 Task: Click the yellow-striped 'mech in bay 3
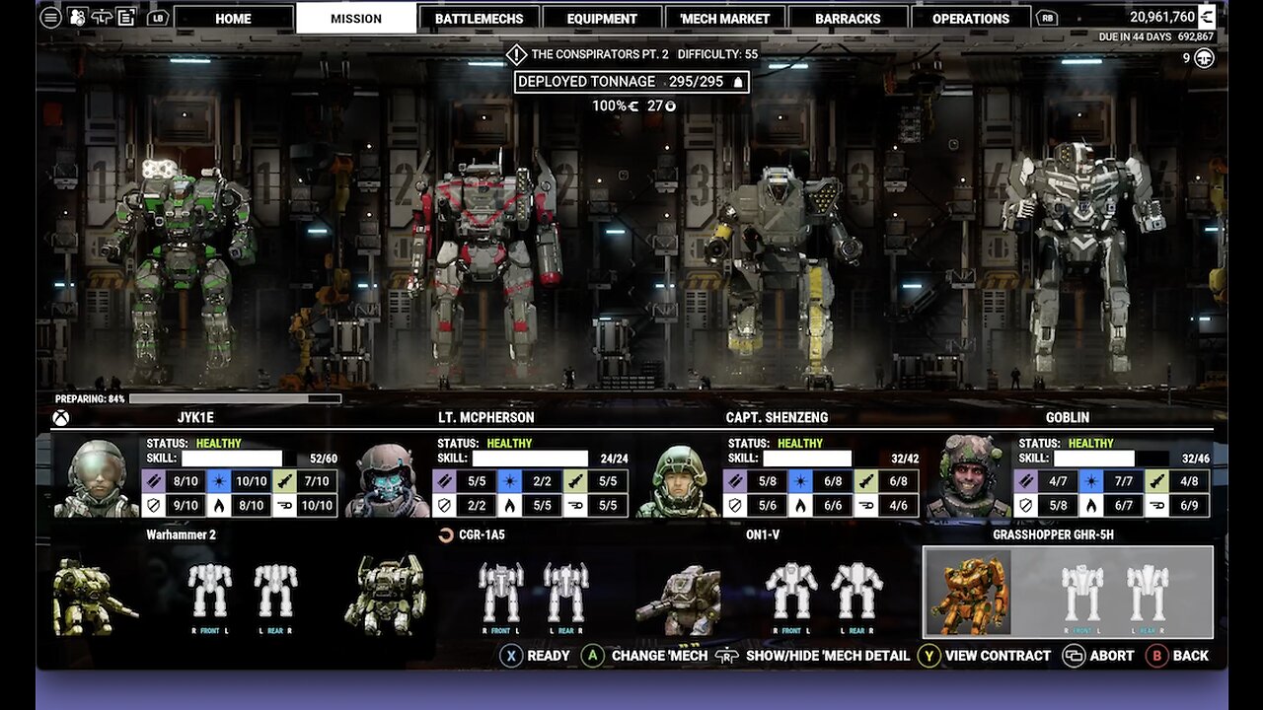click(784, 274)
